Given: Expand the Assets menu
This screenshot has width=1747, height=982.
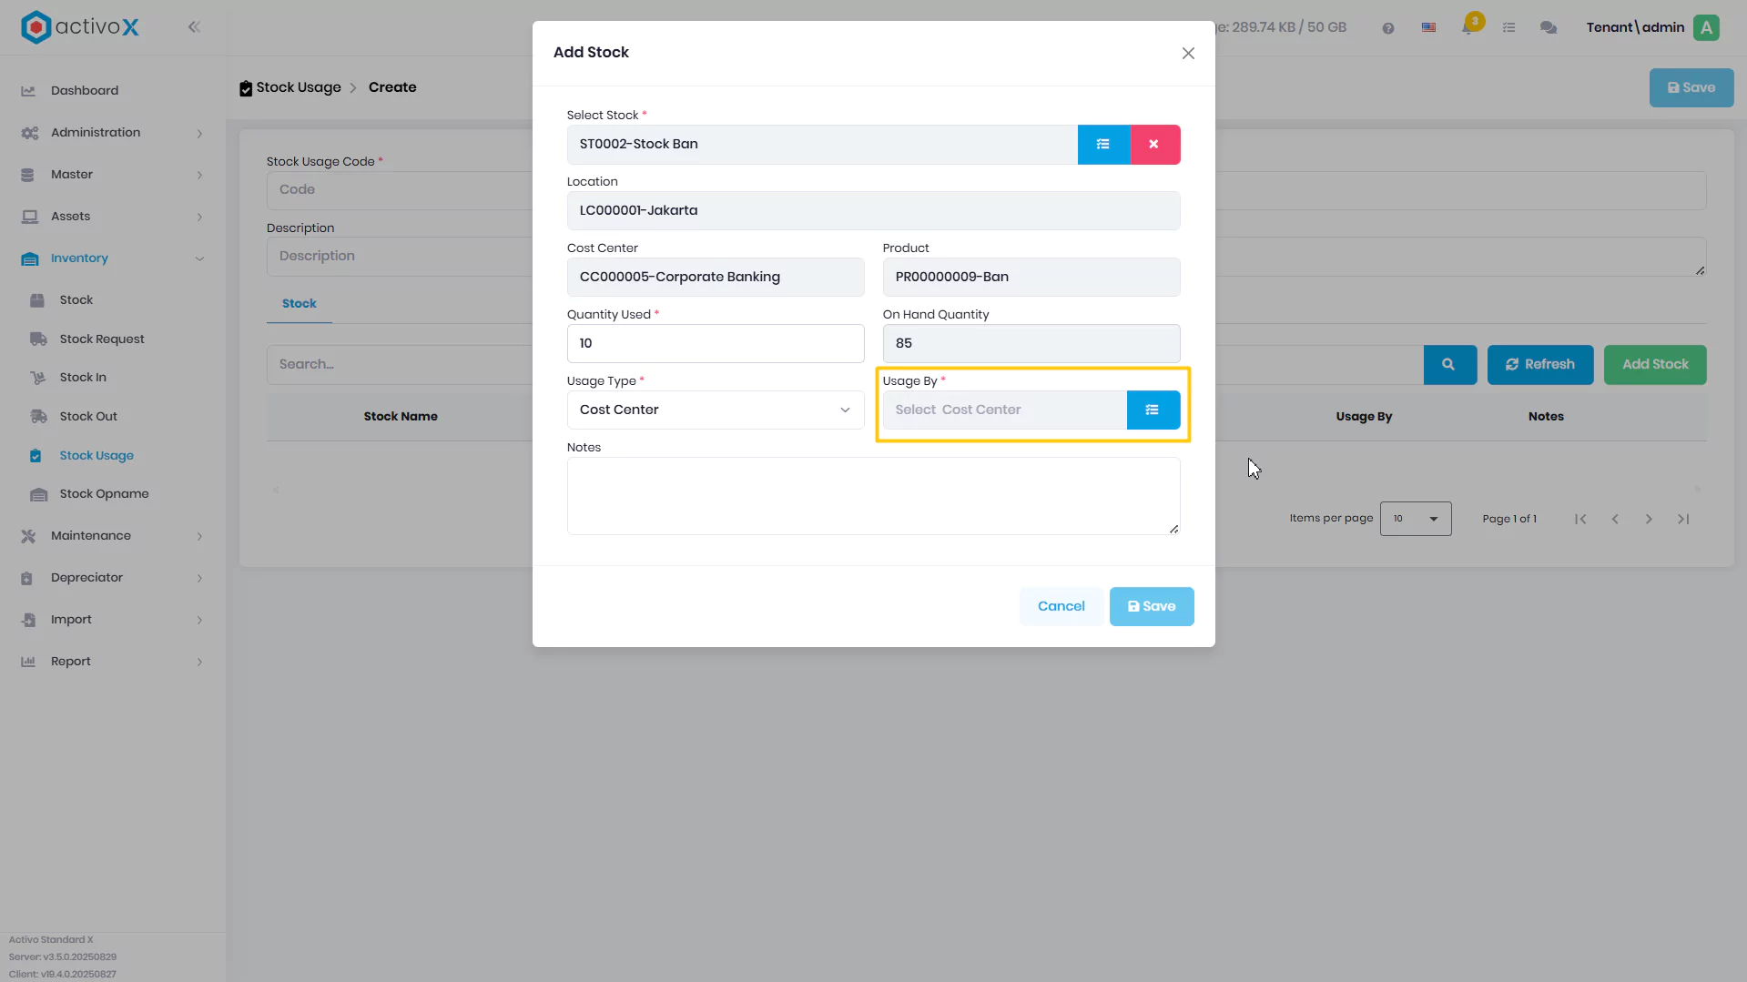Looking at the screenshot, I should 113,217.
